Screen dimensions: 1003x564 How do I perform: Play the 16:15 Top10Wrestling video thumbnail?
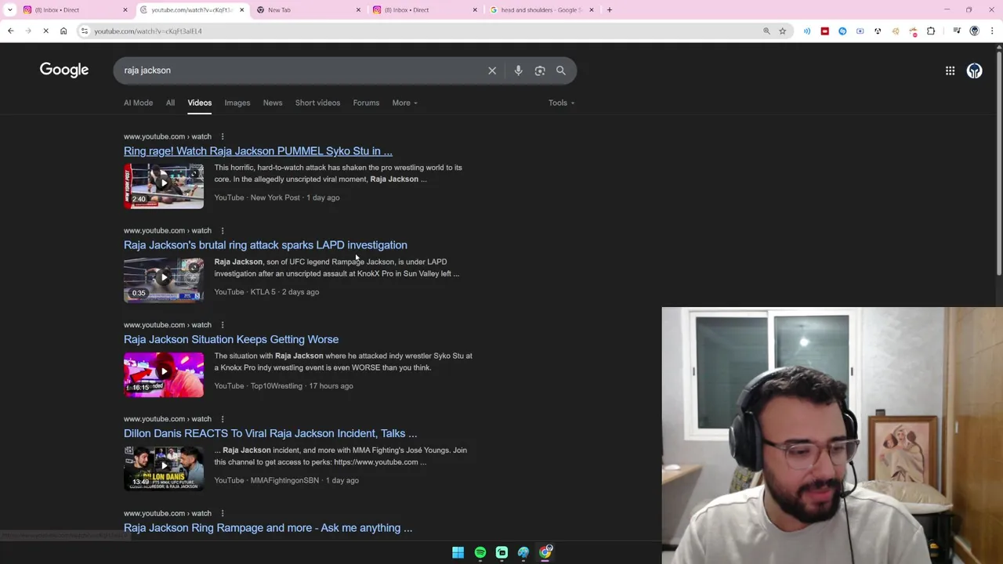coord(163,374)
